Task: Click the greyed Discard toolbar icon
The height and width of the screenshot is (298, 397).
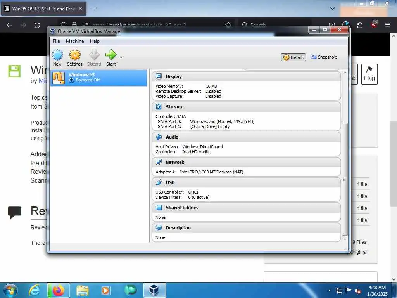Action: [94, 58]
